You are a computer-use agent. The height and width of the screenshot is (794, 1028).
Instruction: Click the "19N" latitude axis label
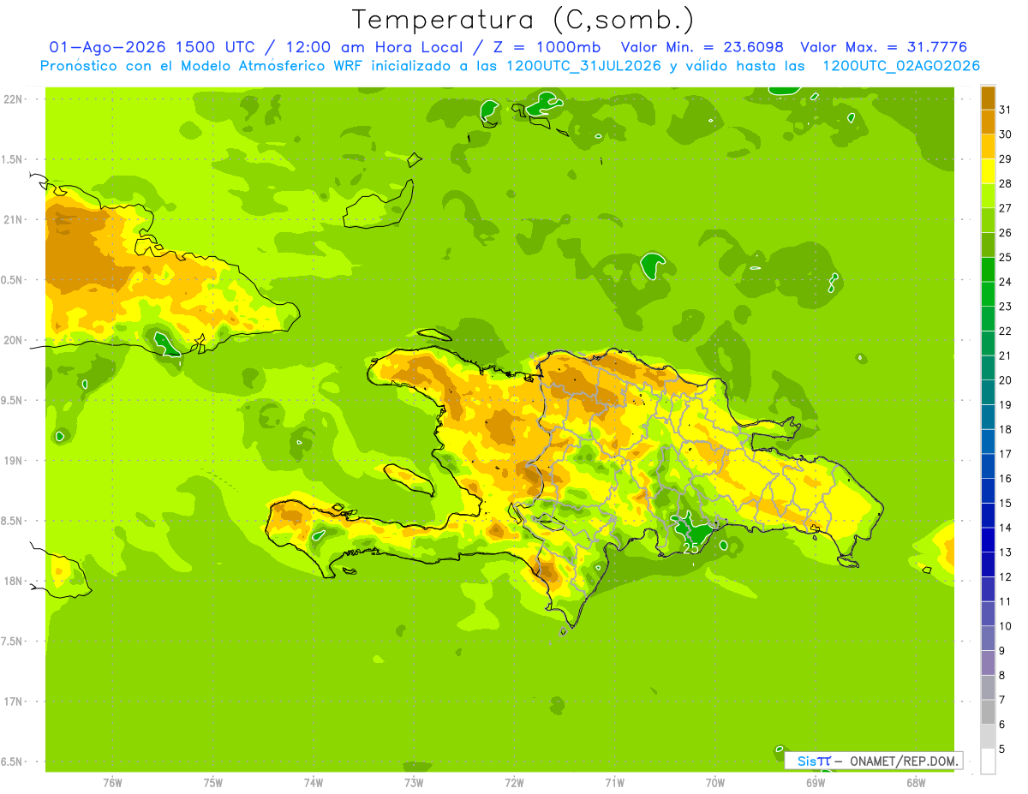pos(13,461)
